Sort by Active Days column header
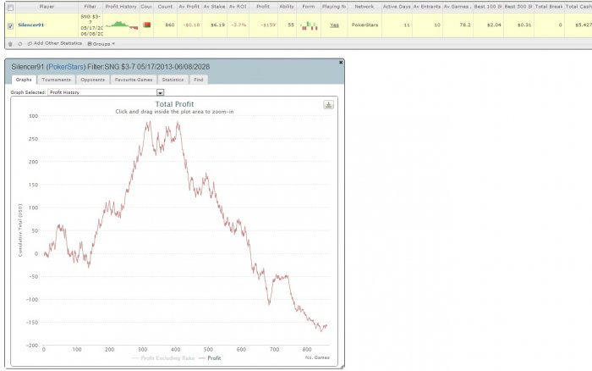592x371 pixels. (397, 7)
